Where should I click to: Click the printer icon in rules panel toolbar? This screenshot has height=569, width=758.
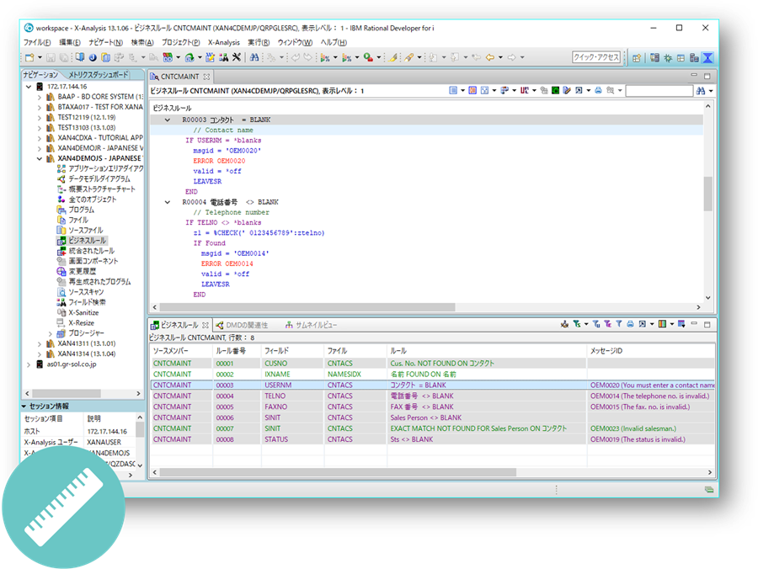(630, 324)
